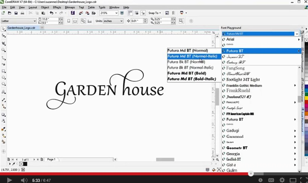Image resolution: width=308 pixels, height=183 pixels.
Task: Click the Save icon in the toolbar
Action: click(x=16, y=13)
